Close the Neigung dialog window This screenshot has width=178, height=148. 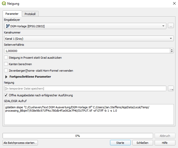174,4
